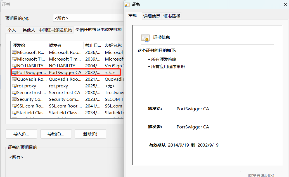Select NO LIABILITY issuer cell
This screenshot has height=177, width=289.
tap(64, 66)
